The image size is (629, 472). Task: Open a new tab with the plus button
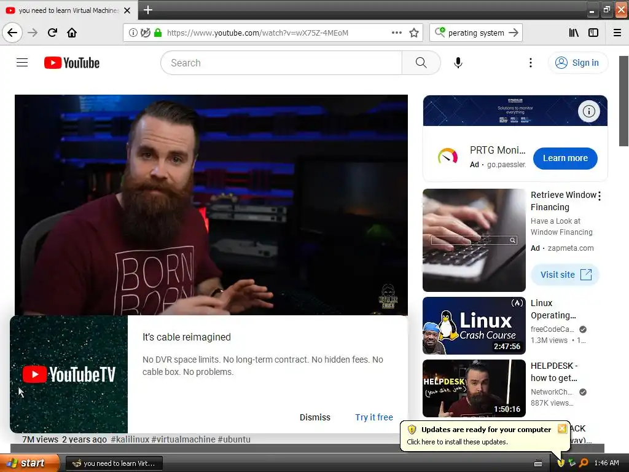(148, 10)
